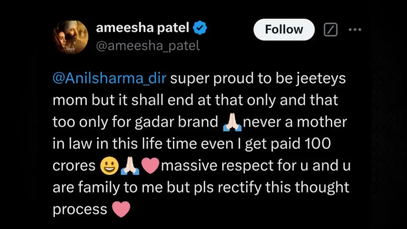Follow ameesha patel
Image resolution: width=407 pixels, height=229 pixels.
[284, 30]
